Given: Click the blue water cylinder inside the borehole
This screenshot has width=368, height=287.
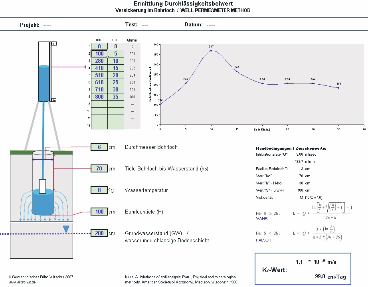Looking at the screenshot, I should [x=43, y=202].
